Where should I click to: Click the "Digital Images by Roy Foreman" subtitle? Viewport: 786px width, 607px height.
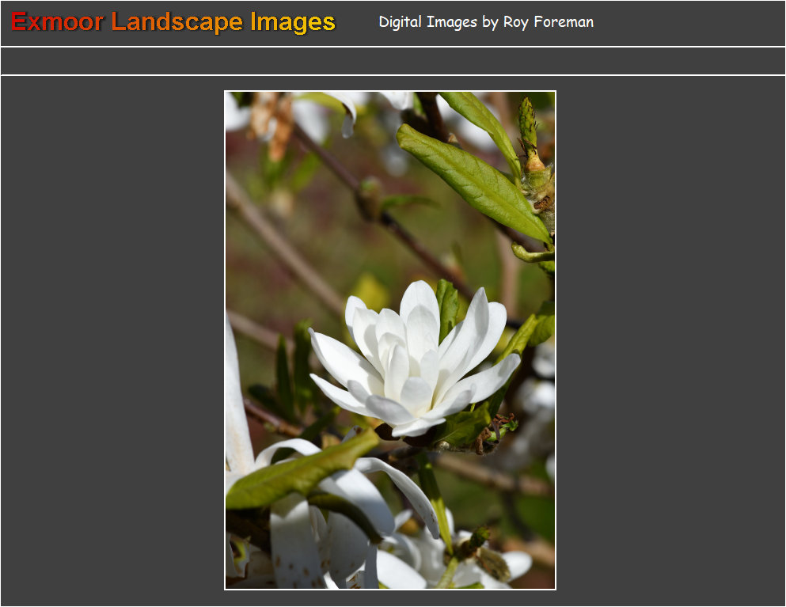pos(486,22)
